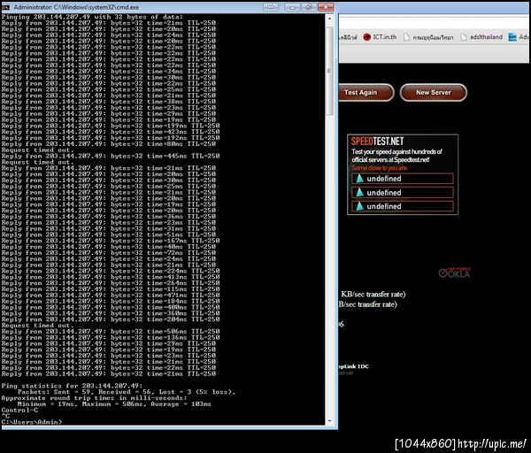
Task: Click the red ICT.in.th bookmark icon
Action: (x=366, y=37)
